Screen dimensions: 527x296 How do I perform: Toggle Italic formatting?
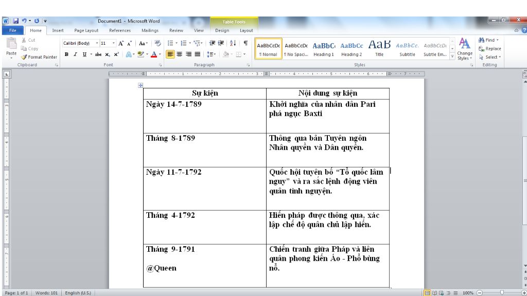75,54
